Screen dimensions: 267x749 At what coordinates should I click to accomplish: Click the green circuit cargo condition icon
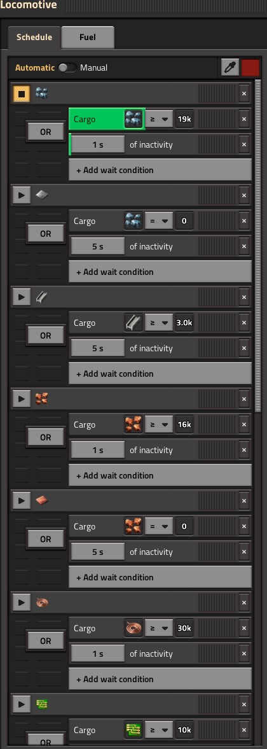click(x=133, y=730)
